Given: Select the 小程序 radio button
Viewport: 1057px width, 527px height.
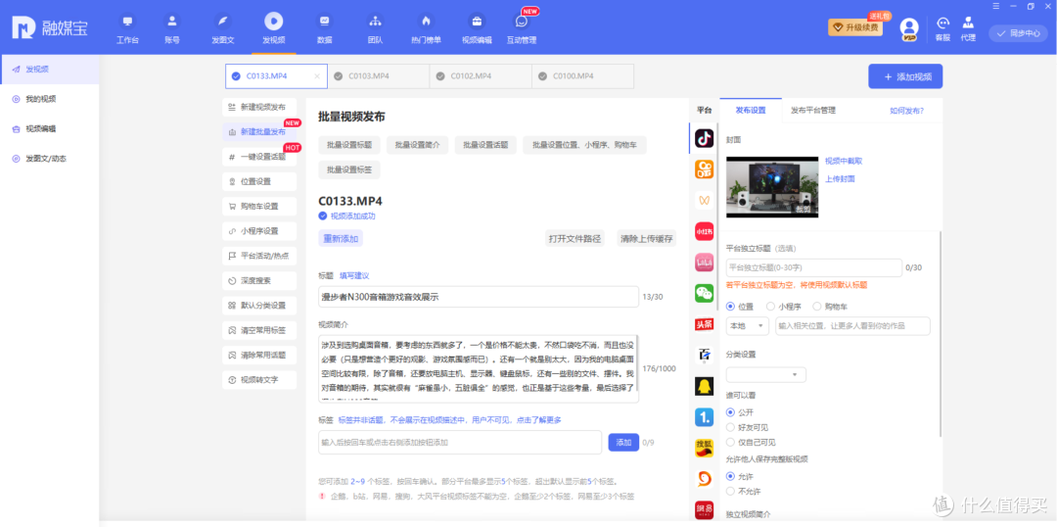Looking at the screenshot, I should point(771,307).
